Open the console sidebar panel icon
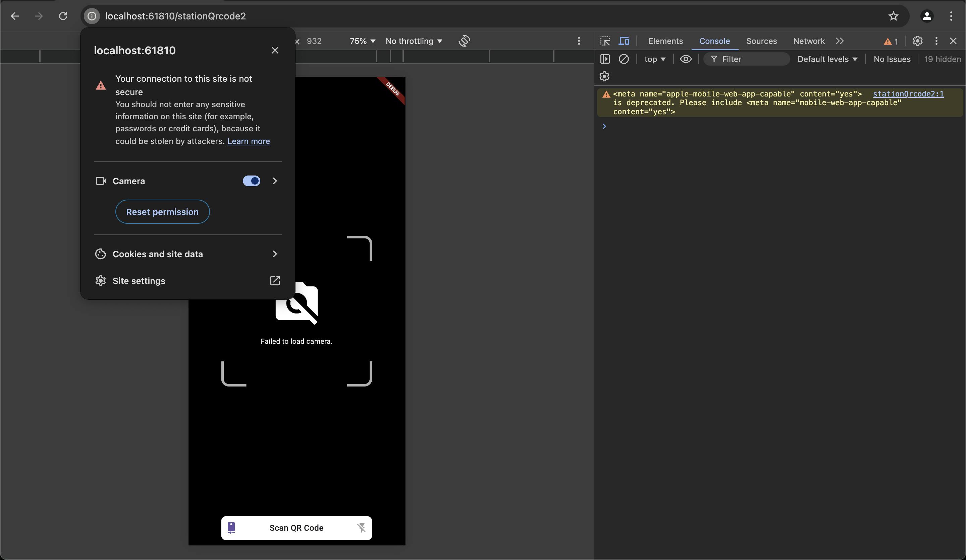 coord(605,59)
